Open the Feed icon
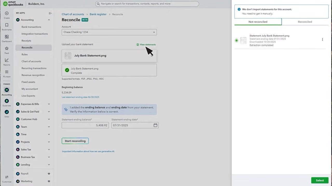The width and height of the screenshot is (332, 186). (7, 49)
